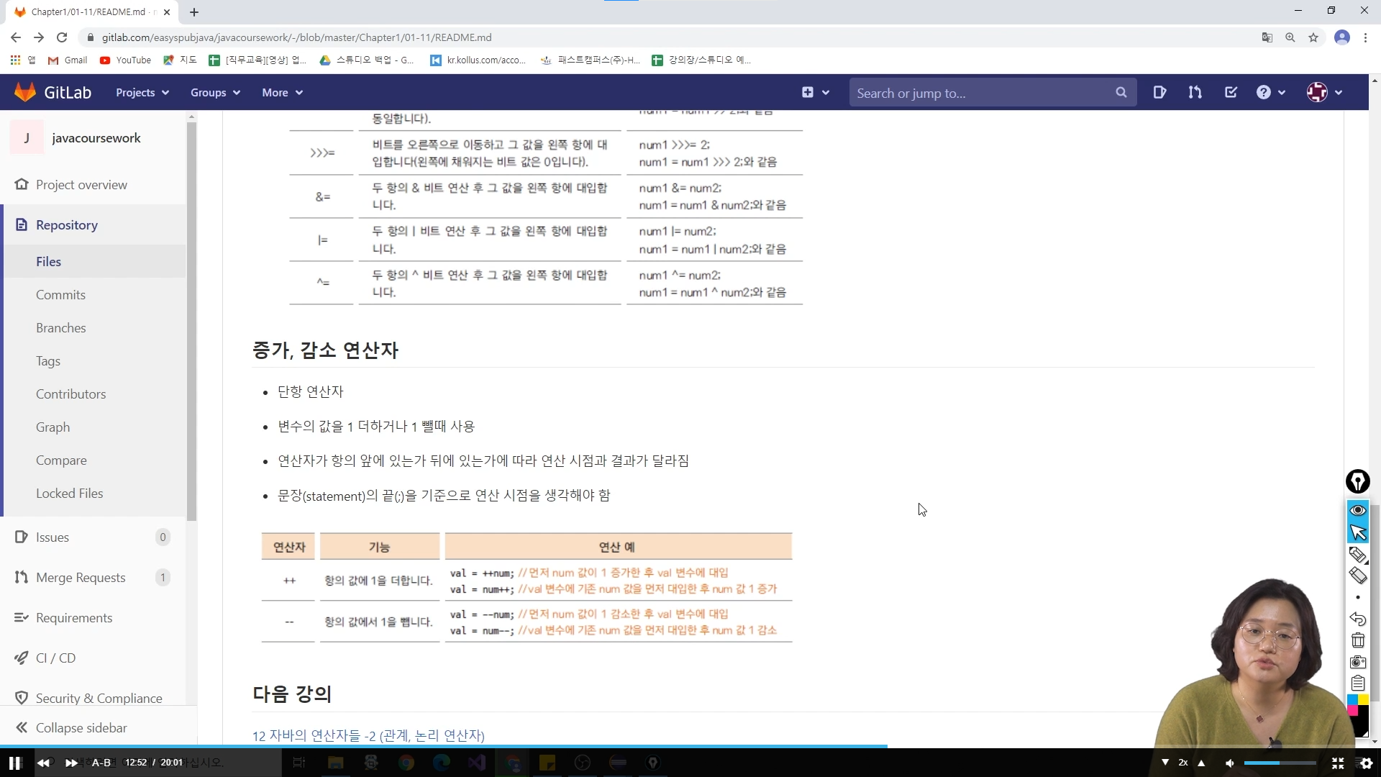Click the GitLab fox logo
The width and height of the screenshot is (1381, 777).
[25, 92]
